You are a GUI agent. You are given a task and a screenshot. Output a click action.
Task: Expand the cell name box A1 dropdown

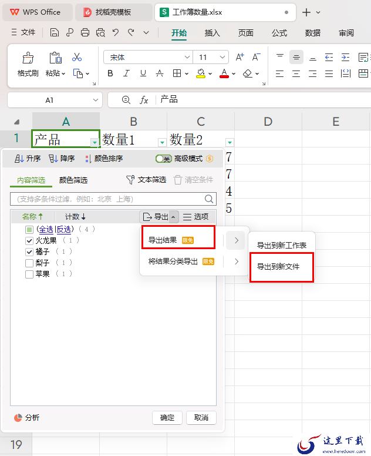click(96, 100)
